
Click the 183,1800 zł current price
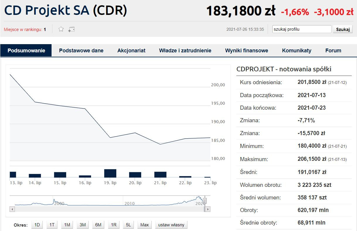241,11
